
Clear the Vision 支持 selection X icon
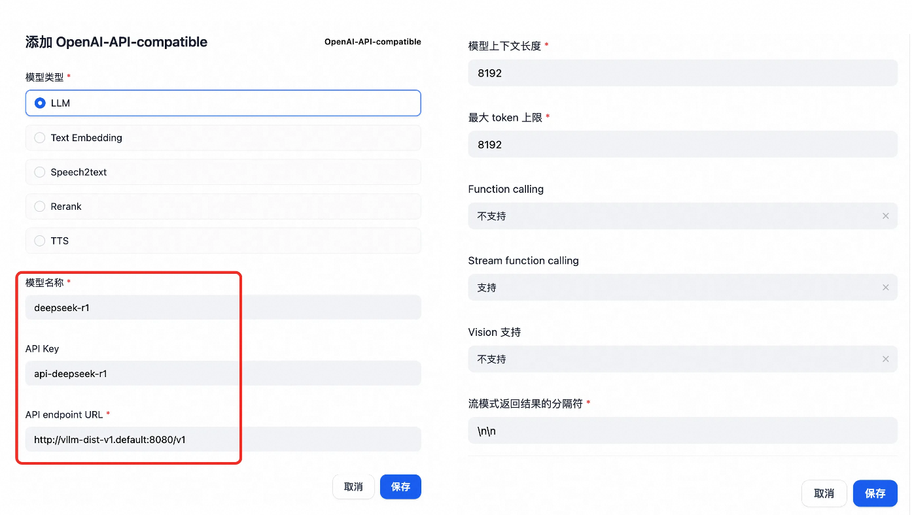click(886, 359)
